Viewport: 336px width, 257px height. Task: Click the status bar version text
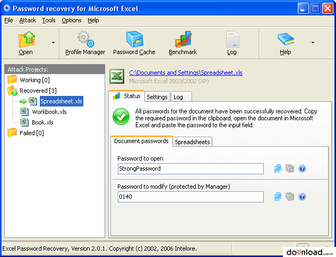(100, 249)
